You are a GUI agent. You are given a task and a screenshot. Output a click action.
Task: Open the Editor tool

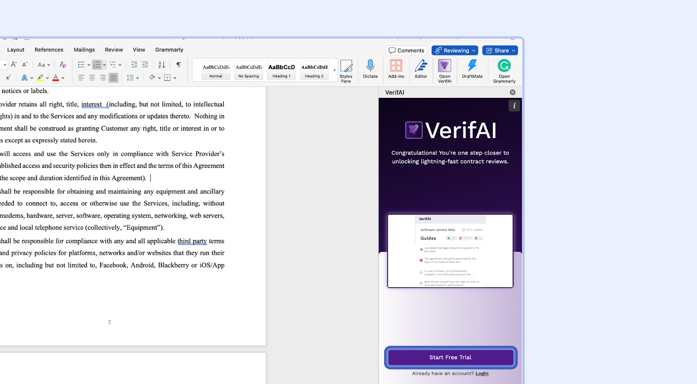[421, 69]
